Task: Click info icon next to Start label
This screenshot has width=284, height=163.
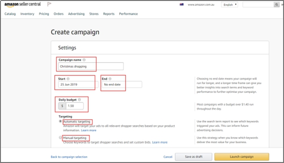Action: pos(68,79)
